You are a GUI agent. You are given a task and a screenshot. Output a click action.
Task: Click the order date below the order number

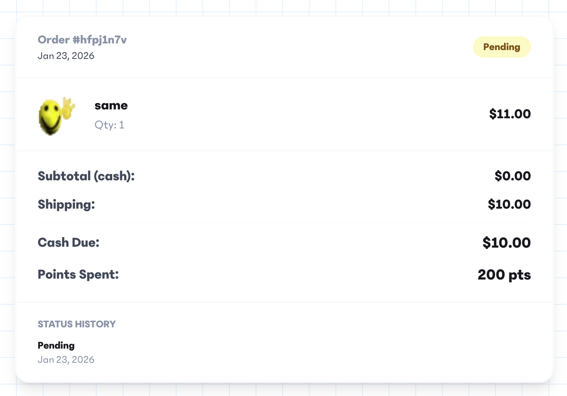[x=66, y=56]
